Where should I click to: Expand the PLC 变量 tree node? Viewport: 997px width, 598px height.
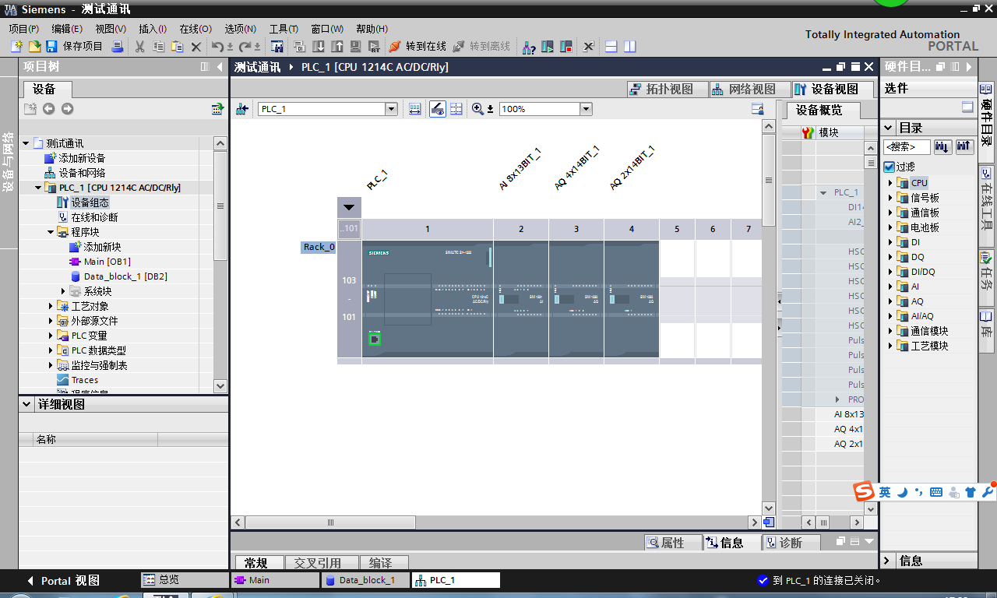pyautogui.click(x=51, y=336)
